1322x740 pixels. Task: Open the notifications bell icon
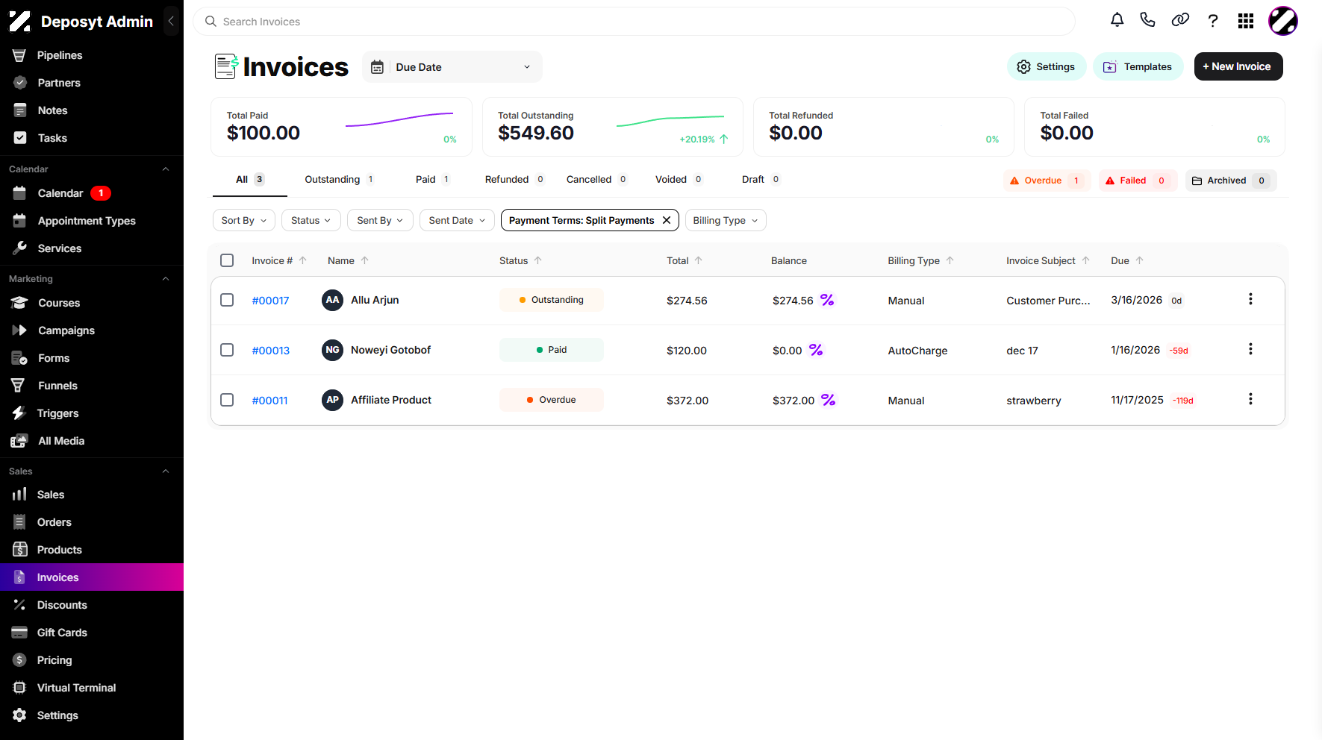point(1117,20)
